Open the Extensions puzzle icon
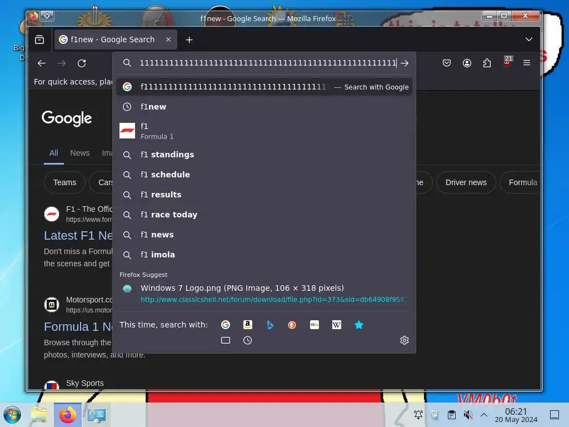The width and height of the screenshot is (569, 427). tap(487, 63)
